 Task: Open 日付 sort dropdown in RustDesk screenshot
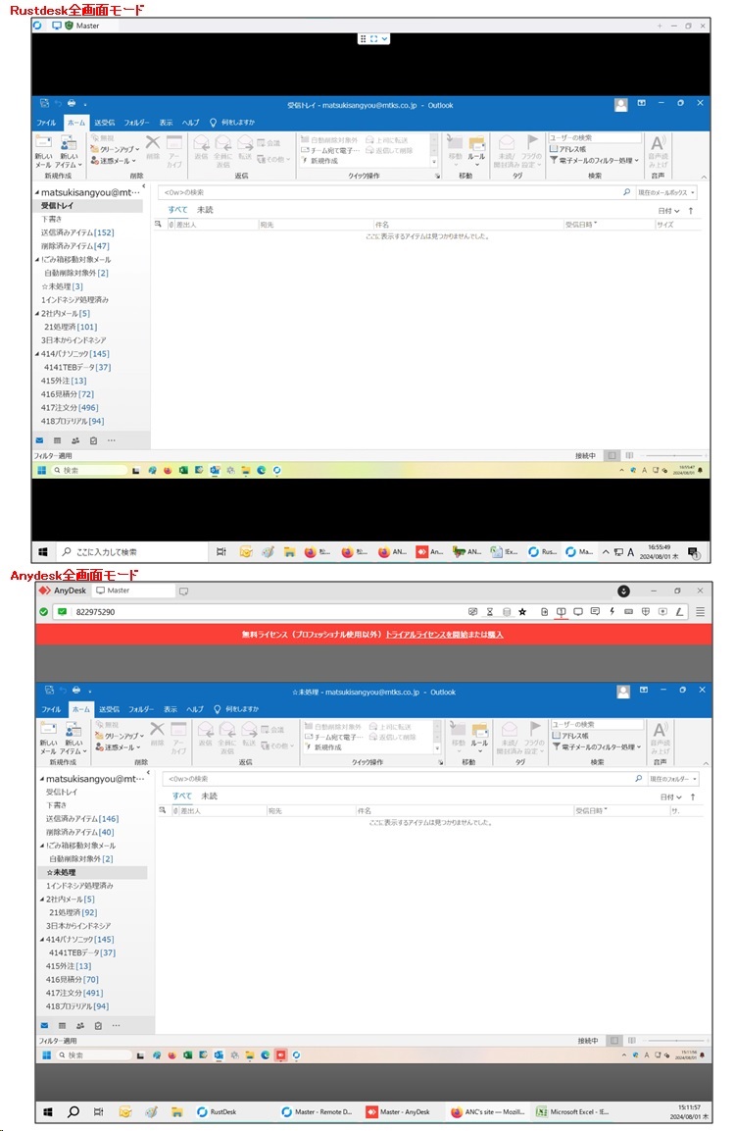point(668,211)
